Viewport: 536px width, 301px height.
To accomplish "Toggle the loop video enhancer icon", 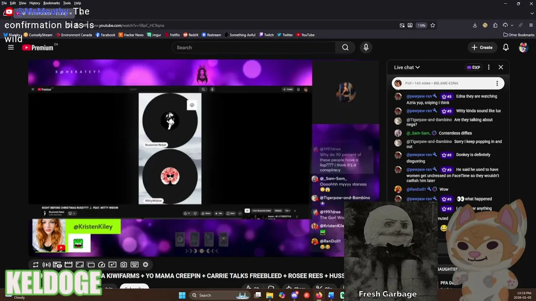I will click(x=36, y=265).
